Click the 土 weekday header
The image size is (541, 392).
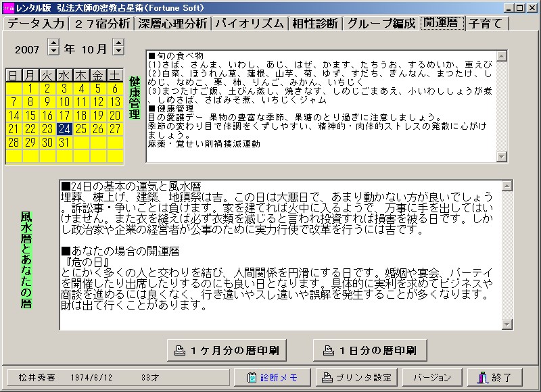point(115,75)
